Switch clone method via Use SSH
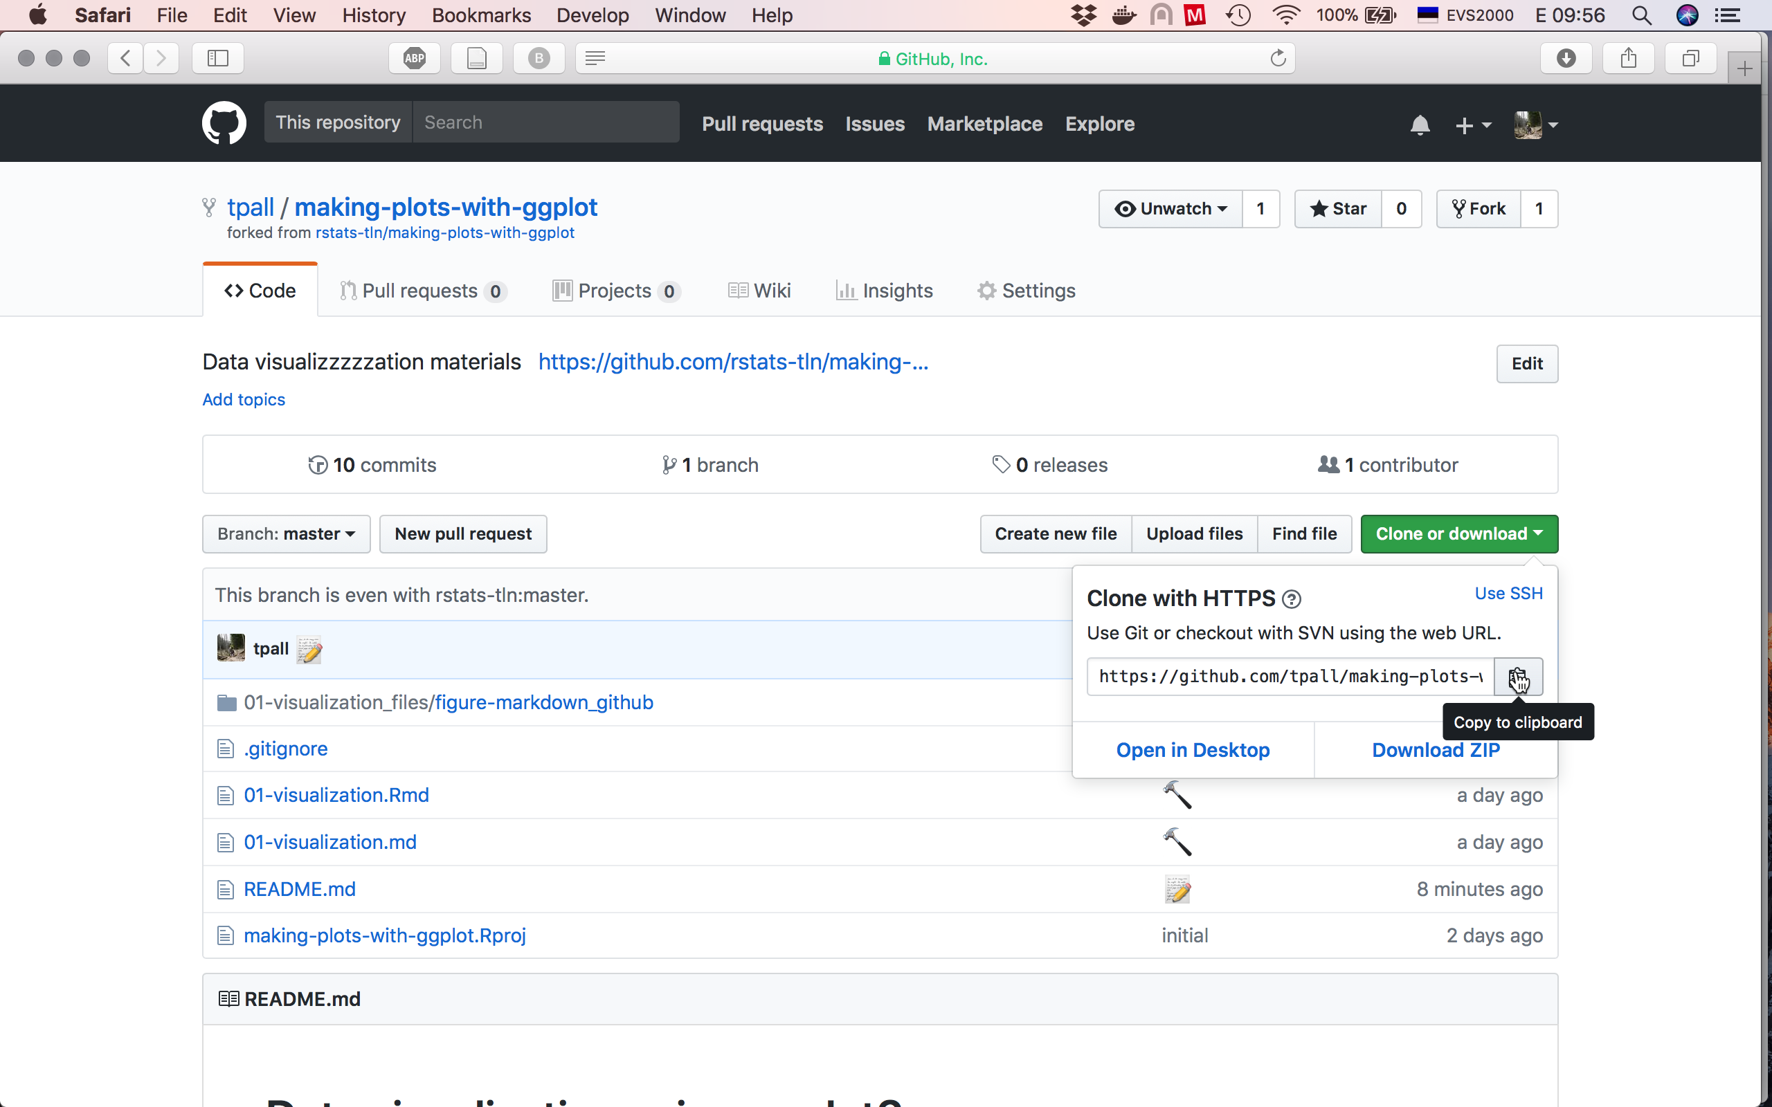Viewport: 1772px width, 1107px height. point(1508,593)
